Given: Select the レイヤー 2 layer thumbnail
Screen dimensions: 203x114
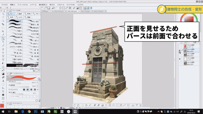Looking at the screenshot, I should point(185,46).
